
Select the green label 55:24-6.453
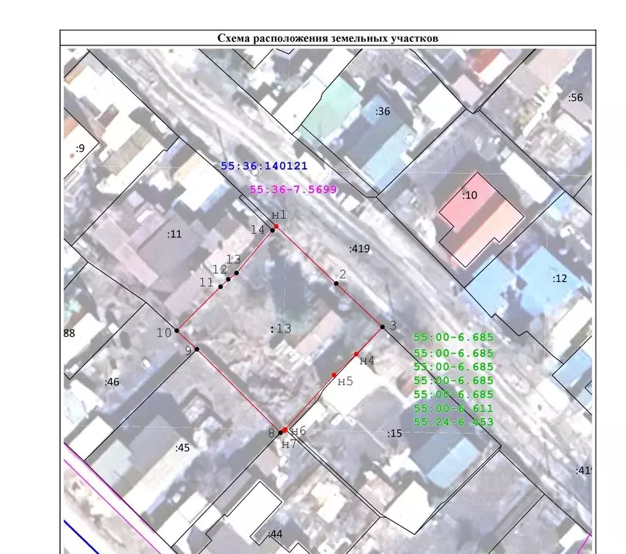453,422
